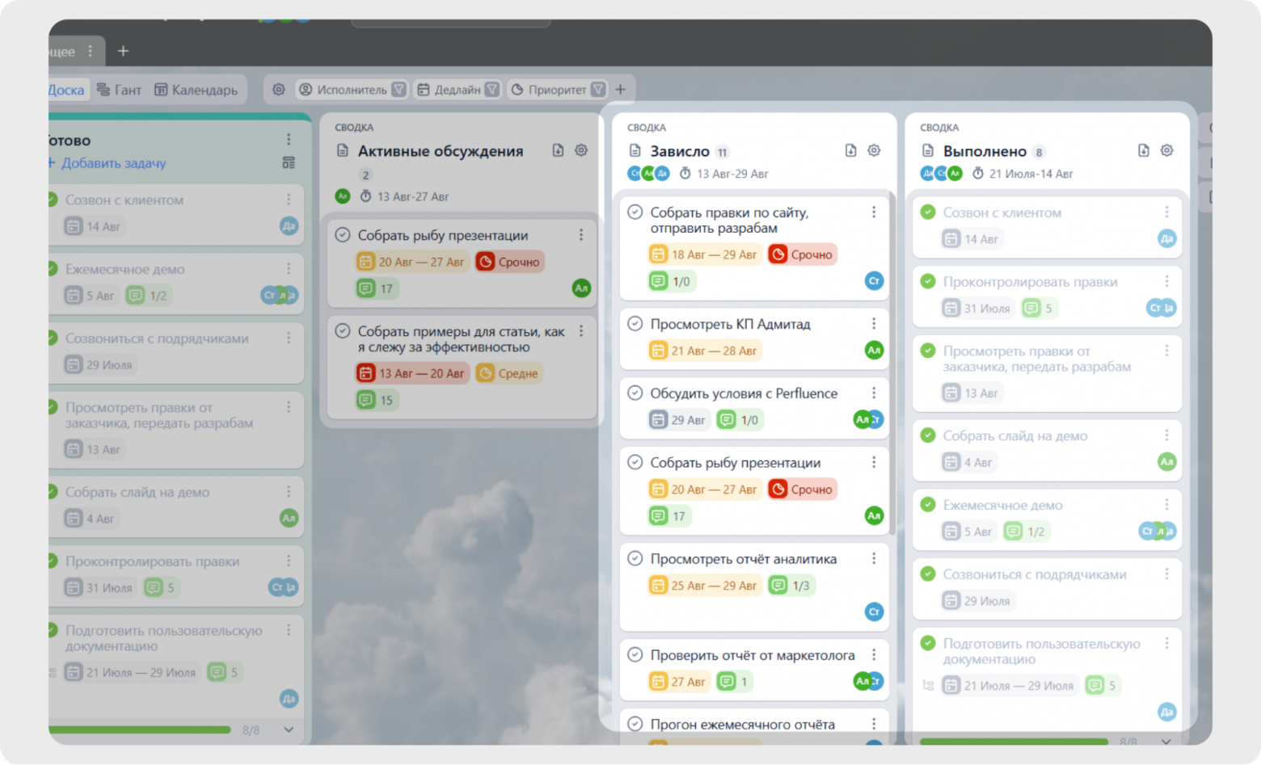Uncheck completed Собрать слайд на демо in Выполнено

(928, 435)
